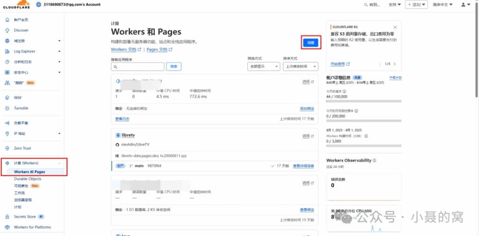
Task: Click the Workers for Platforms icon
Action: pos(7,227)
